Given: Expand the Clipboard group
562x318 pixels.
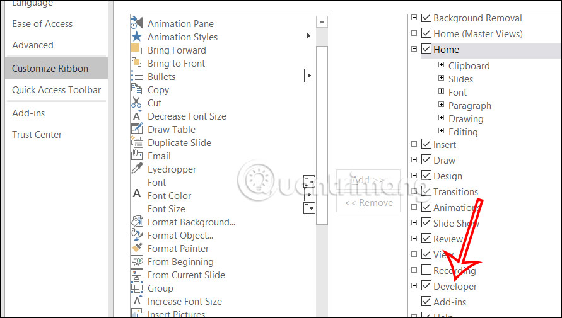Looking at the screenshot, I should 442,65.
